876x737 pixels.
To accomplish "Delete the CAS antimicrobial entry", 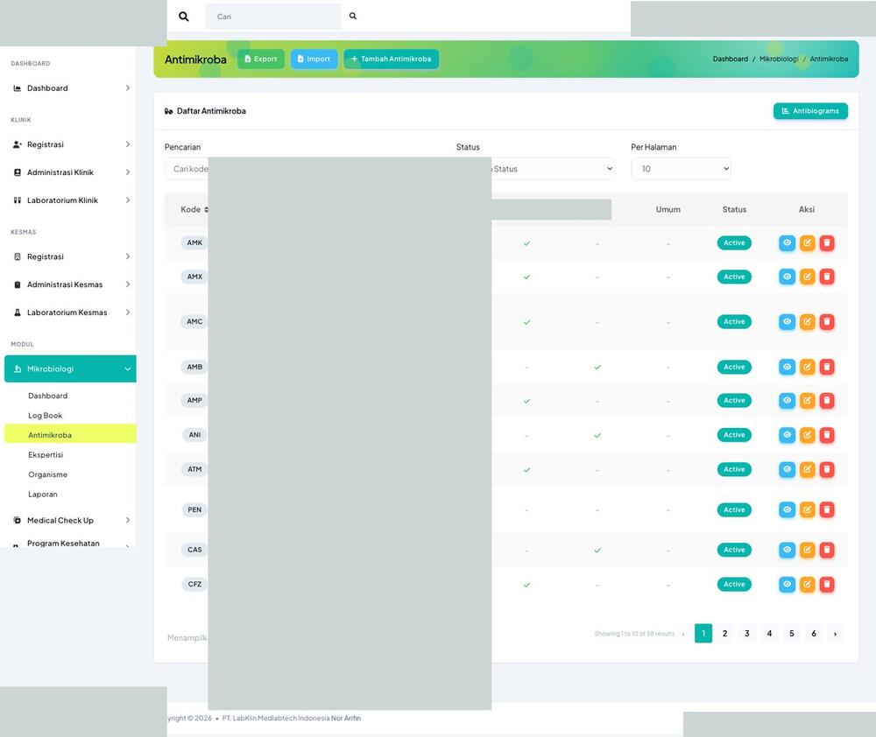I will (827, 550).
